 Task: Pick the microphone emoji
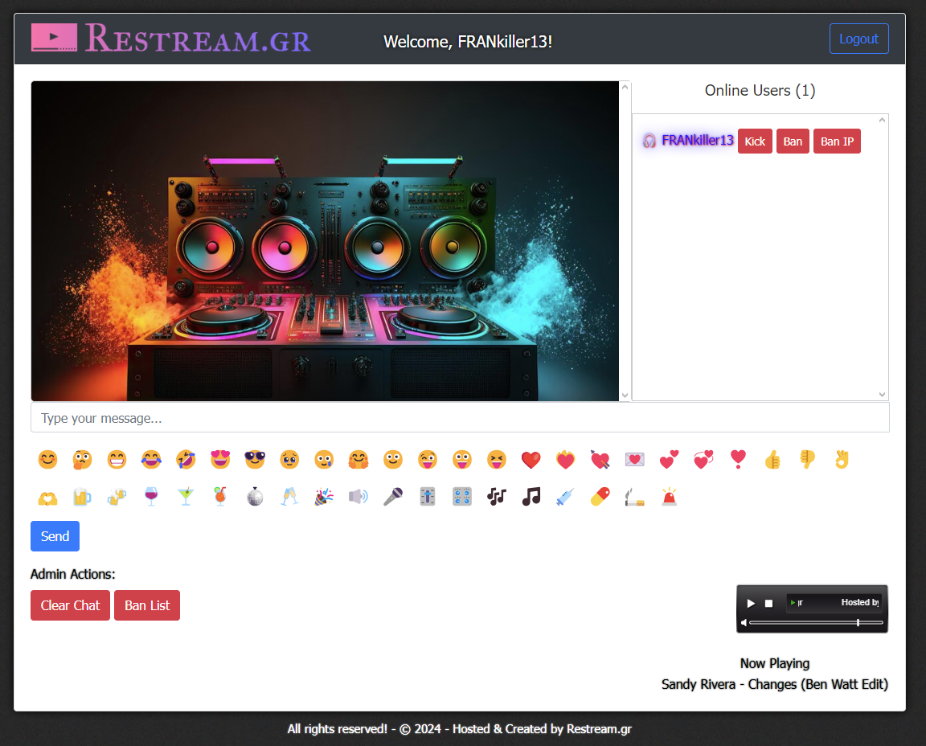pos(393,497)
